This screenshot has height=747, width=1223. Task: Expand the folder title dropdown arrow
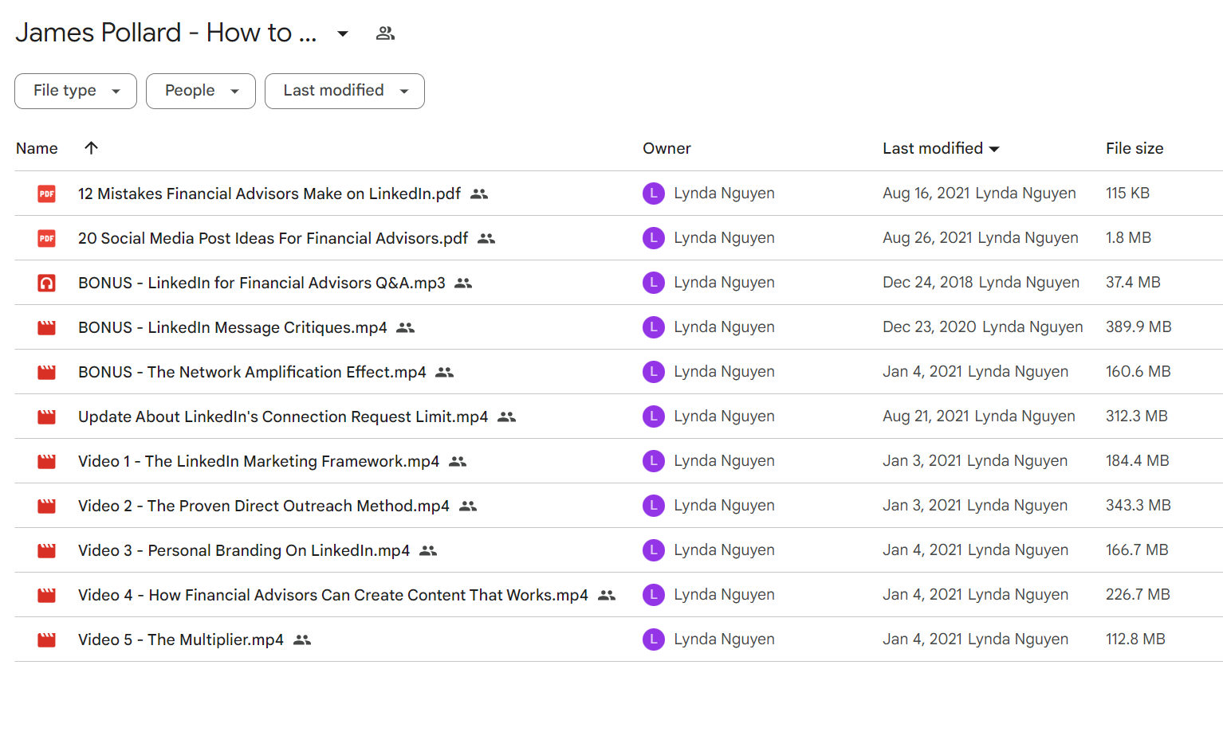click(343, 33)
